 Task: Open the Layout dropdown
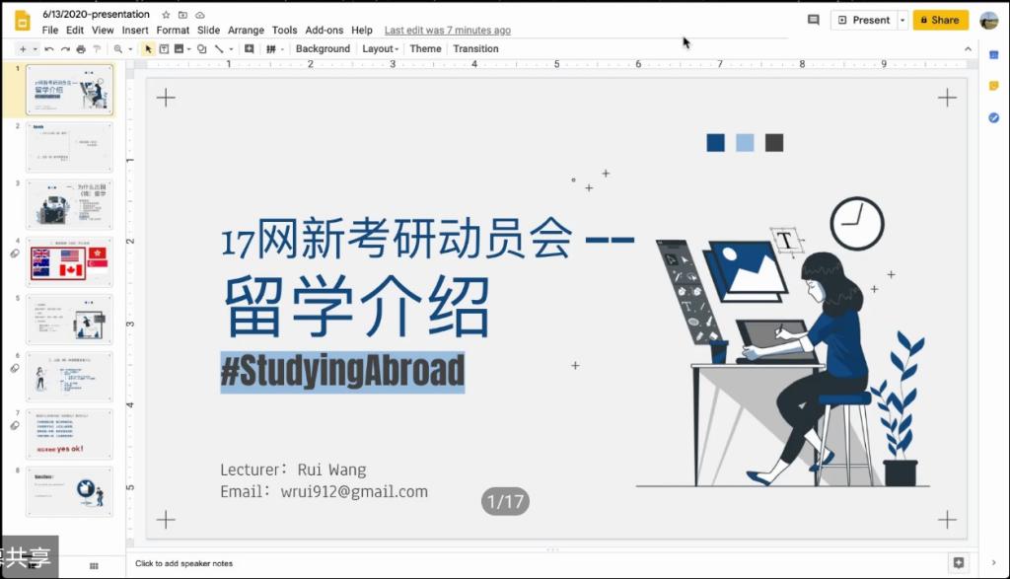tap(380, 48)
